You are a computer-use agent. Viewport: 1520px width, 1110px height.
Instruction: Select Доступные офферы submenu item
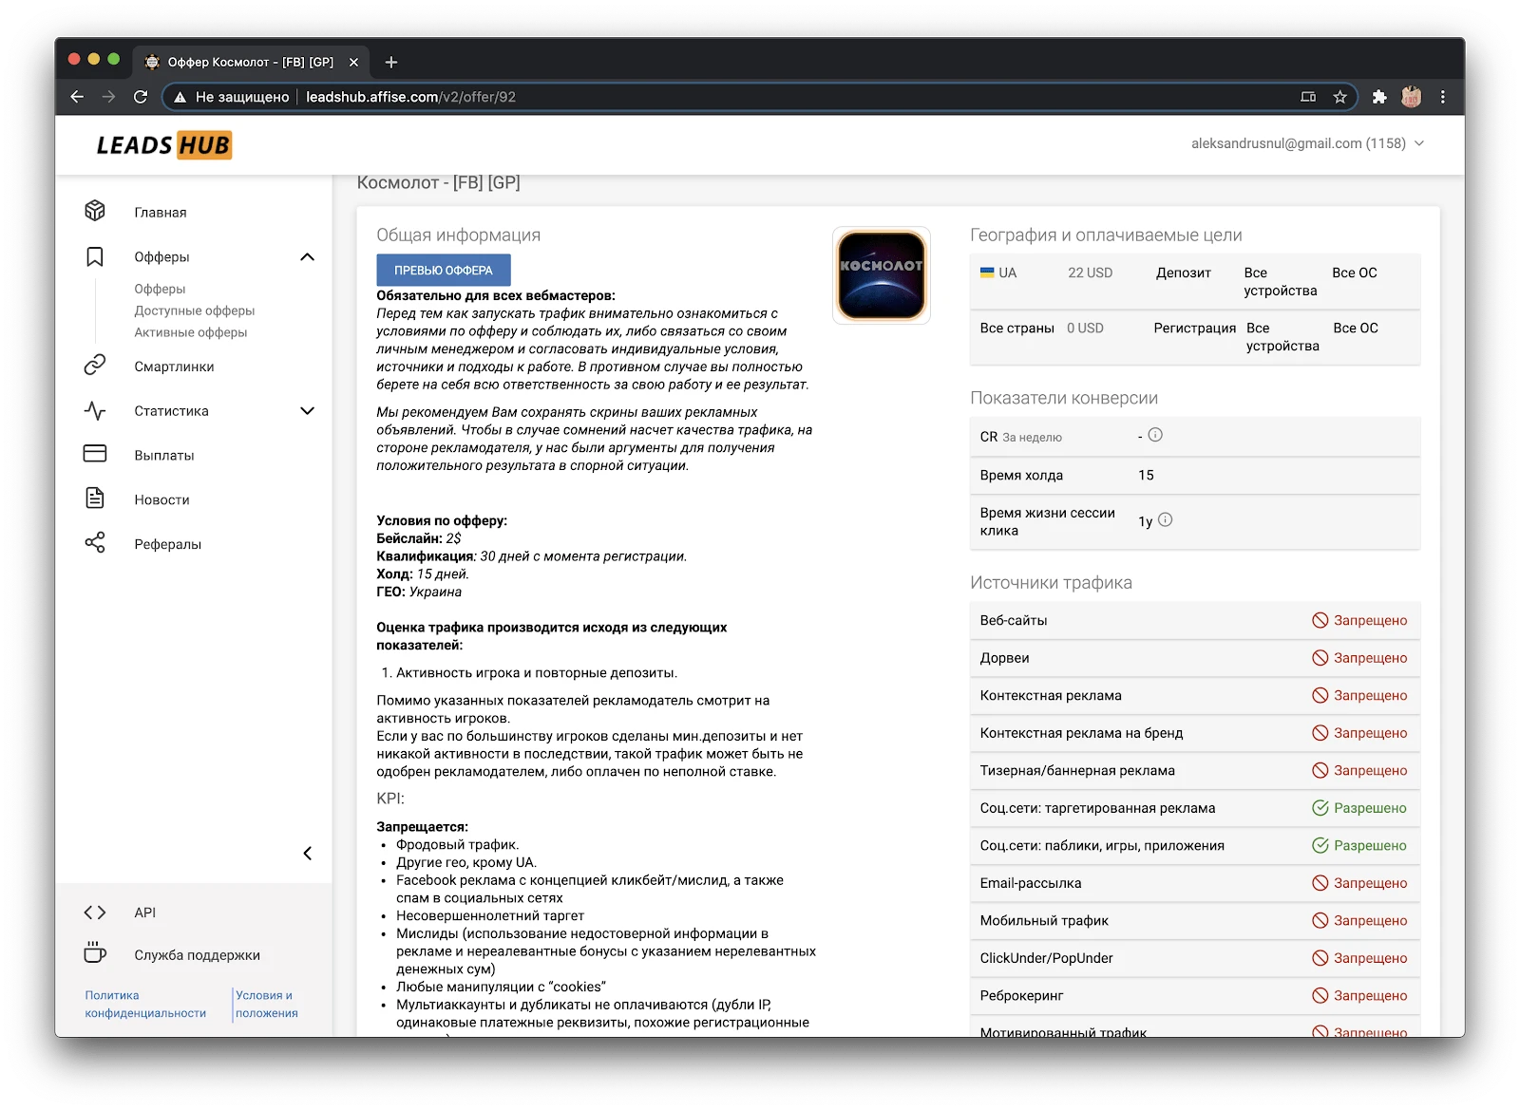[x=195, y=310]
